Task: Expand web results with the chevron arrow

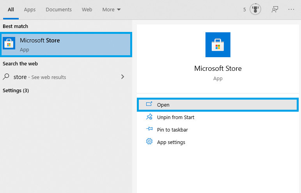Action: click(122, 77)
